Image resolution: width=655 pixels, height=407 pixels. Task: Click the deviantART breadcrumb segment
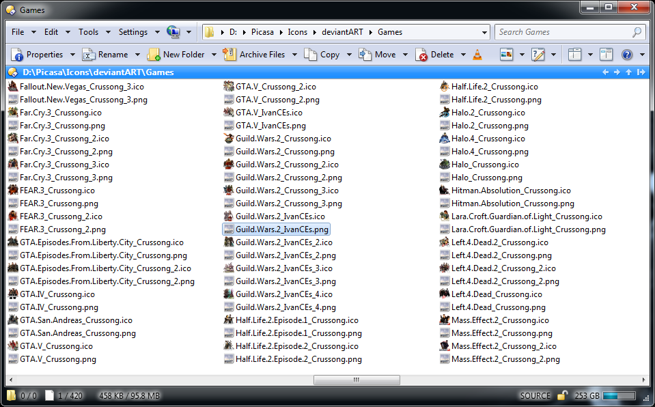342,32
